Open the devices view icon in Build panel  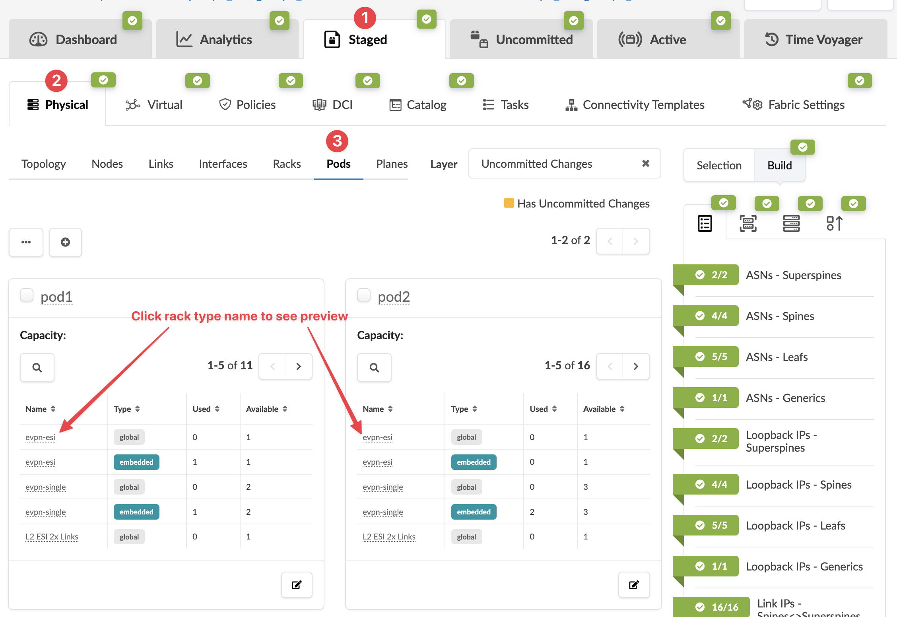791,223
